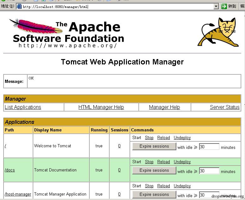Viewport: 245px width, 200px height.
Task: Click inside the URL address field
Action: (117, 6)
